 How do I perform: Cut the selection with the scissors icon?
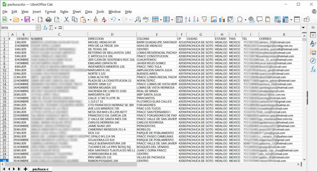tap(66, 19)
